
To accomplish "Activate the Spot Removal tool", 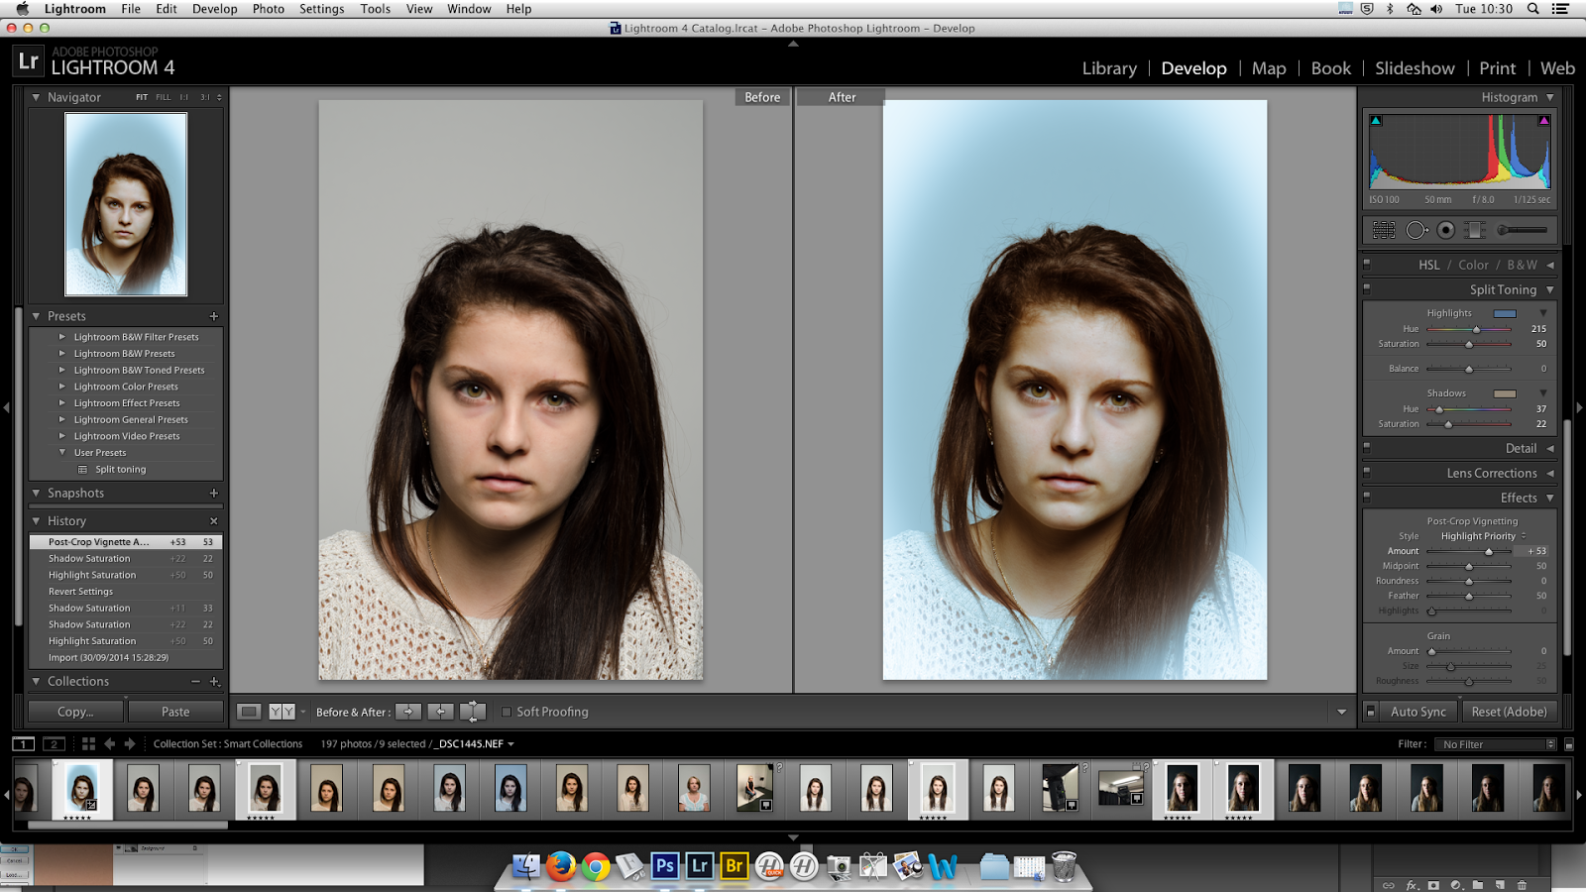I will pyautogui.click(x=1416, y=230).
